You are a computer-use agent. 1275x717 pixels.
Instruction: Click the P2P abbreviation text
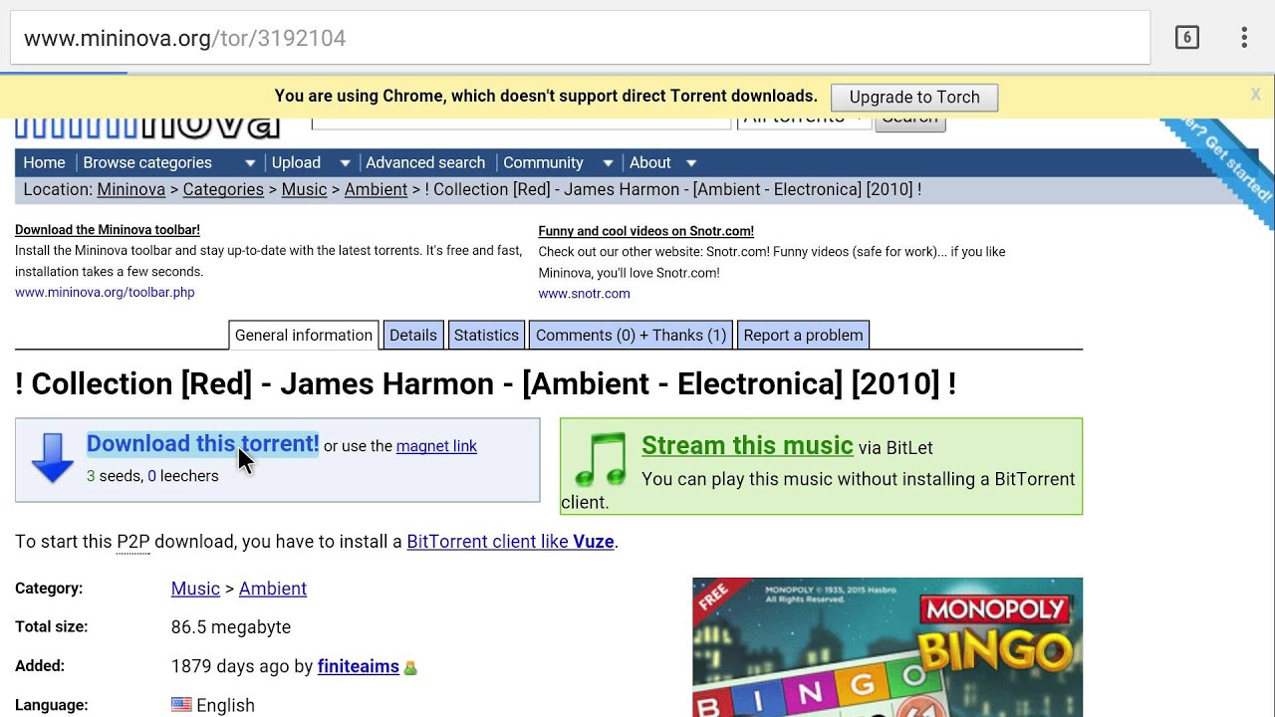point(132,542)
